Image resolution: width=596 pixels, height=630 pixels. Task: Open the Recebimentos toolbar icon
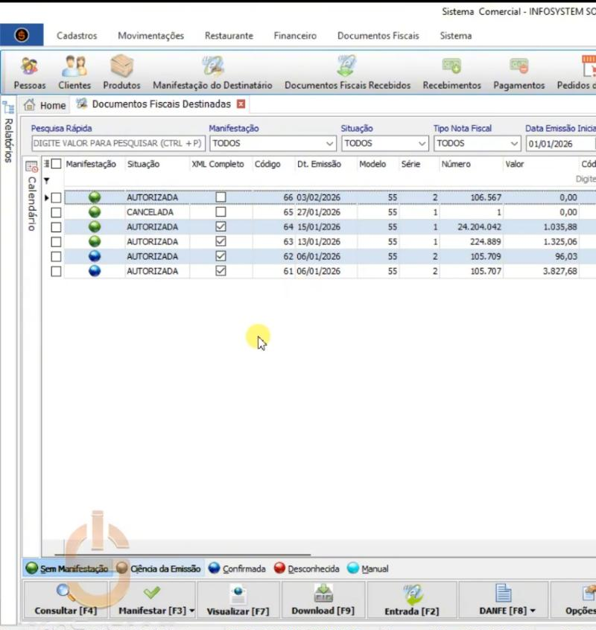[x=451, y=72]
